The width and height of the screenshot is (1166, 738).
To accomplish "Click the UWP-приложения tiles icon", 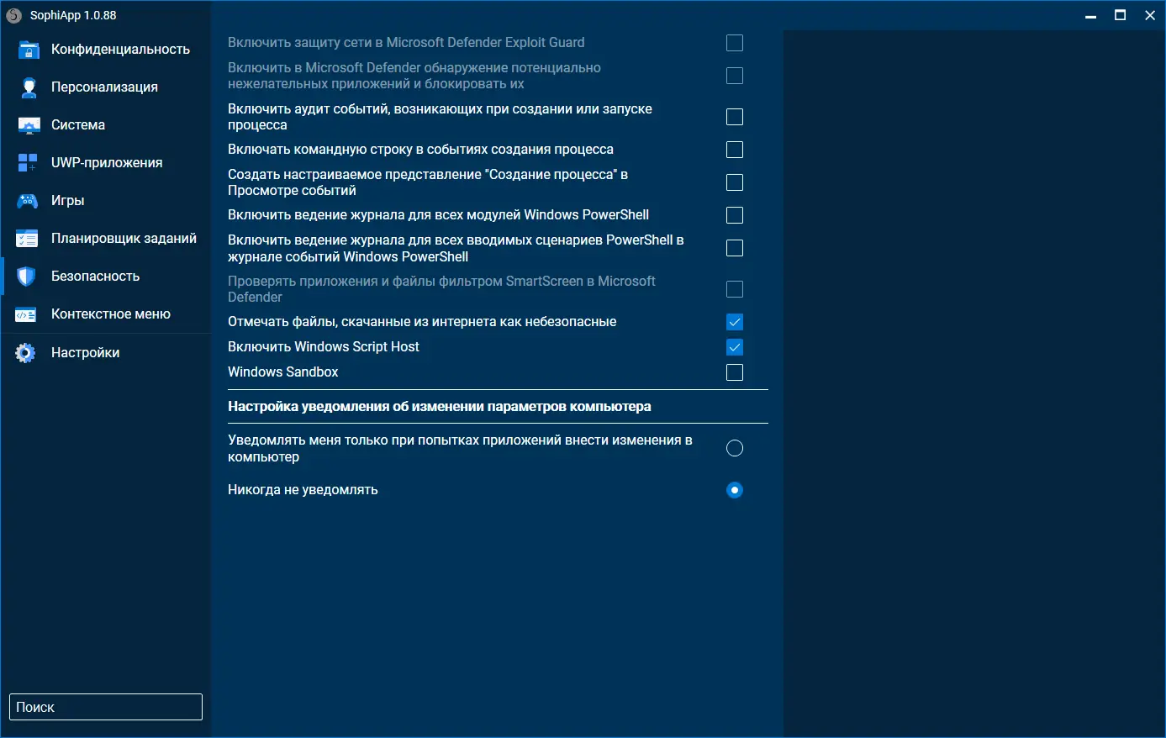I will pyautogui.click(x=28, y=163).
